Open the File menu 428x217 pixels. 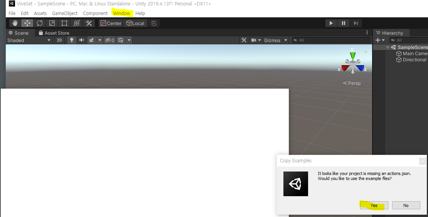pyautogui.click(x=12, y=13)
